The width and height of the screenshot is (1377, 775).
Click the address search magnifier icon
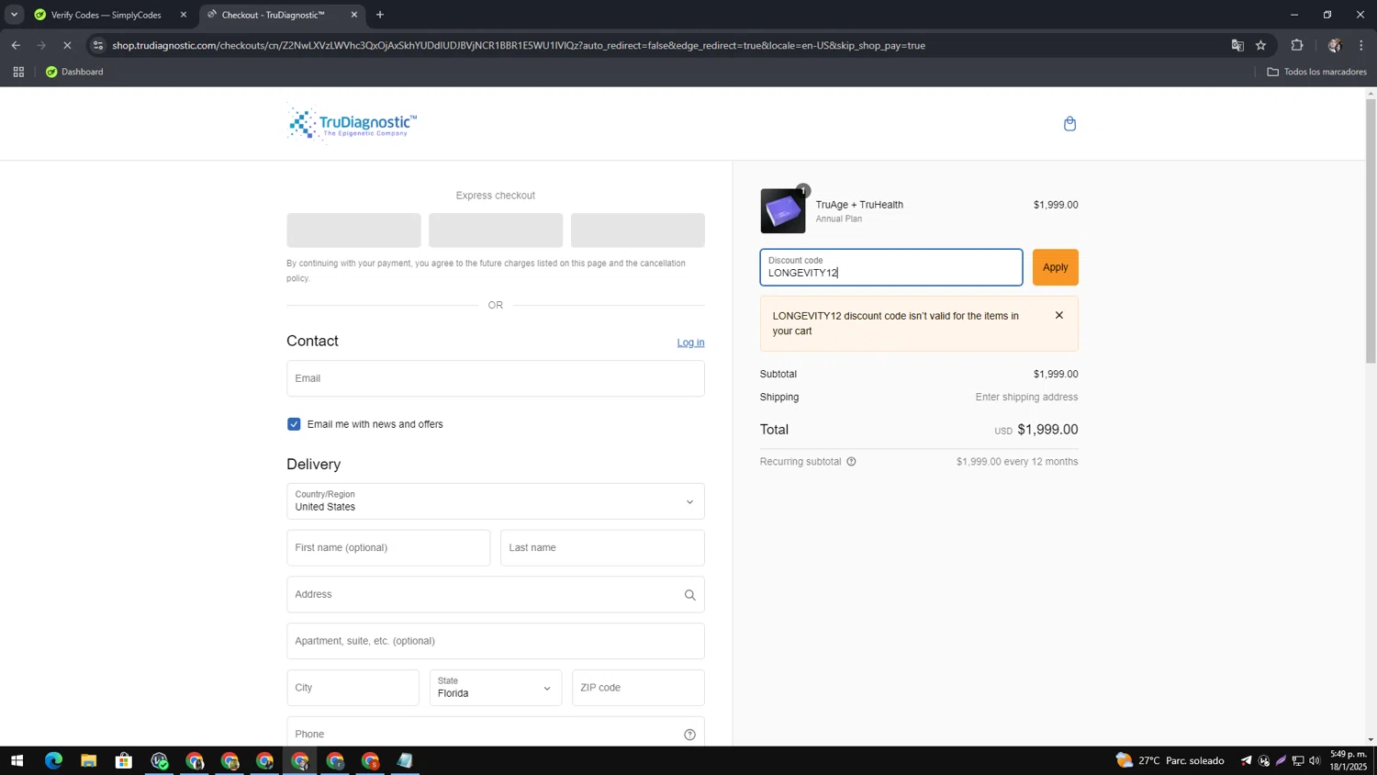(689, 595)
